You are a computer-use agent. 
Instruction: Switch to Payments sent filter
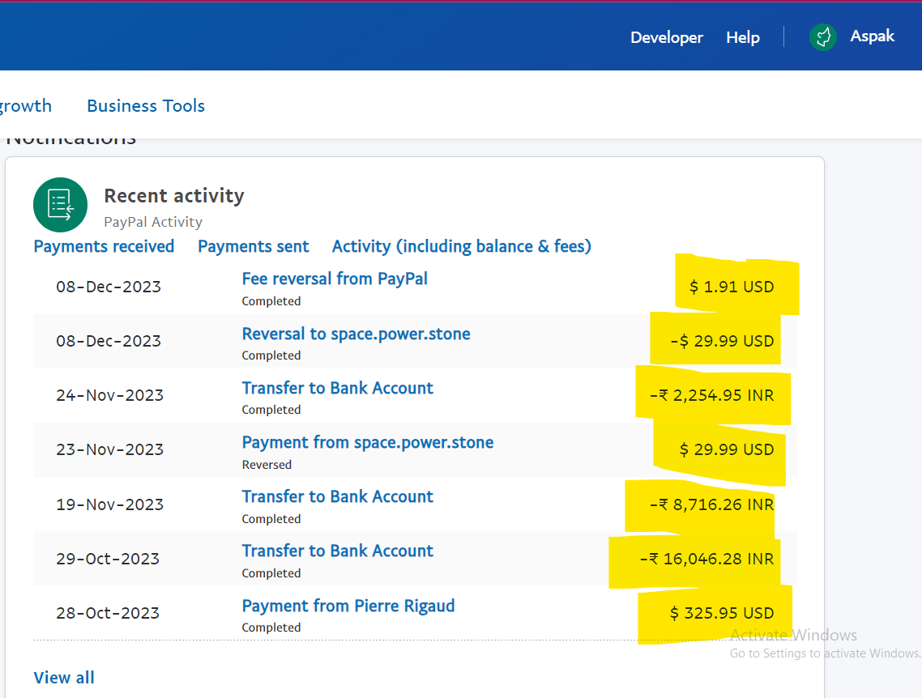click(x=254, y=246)
